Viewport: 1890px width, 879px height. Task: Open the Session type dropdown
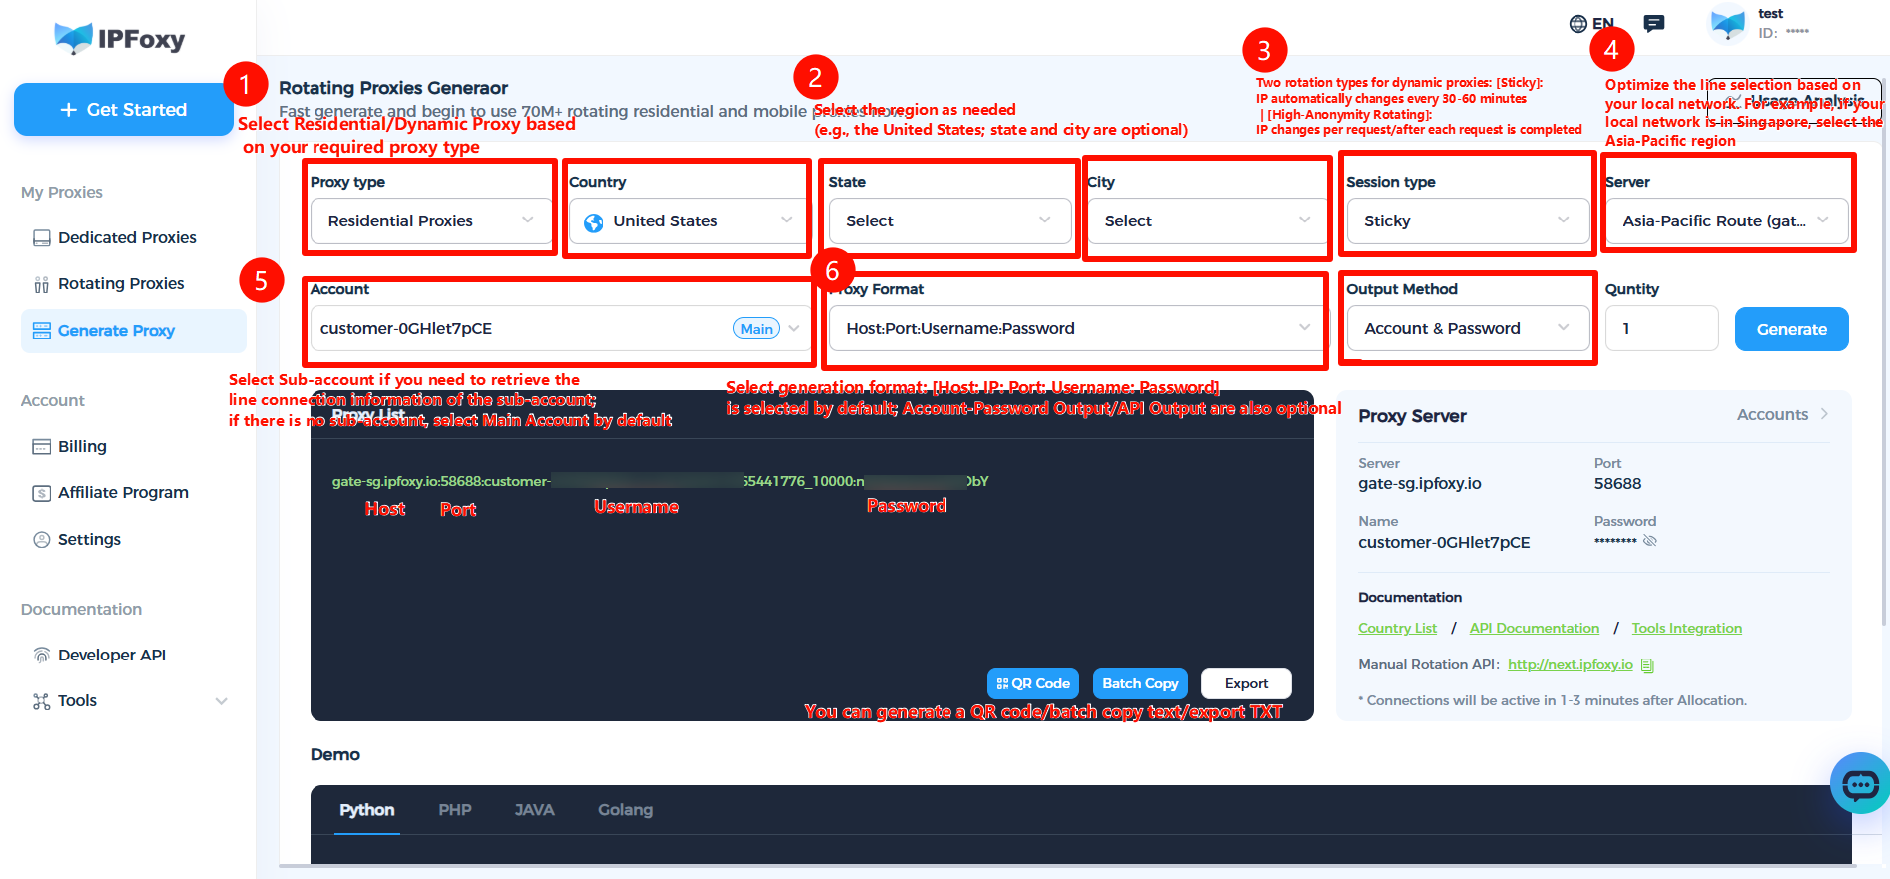click(1468, 220)
